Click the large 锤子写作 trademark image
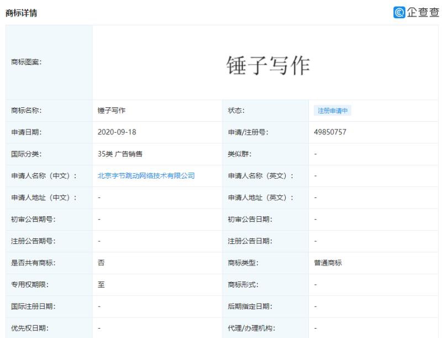The width and height of the screenshot is (442, 338). [269, 66]
